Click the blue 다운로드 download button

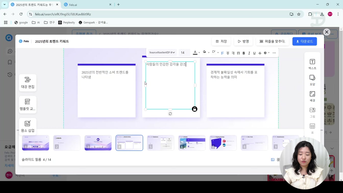[x=304, y=41]
